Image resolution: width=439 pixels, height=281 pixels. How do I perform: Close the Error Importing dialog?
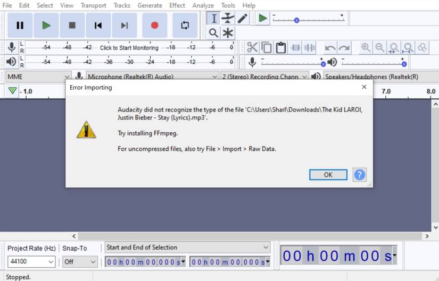pyautogui.click(x=364, y=87)
